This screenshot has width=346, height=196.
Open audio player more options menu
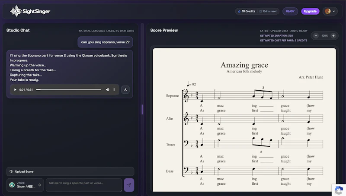pyautogui.click(x=114, y=90)
